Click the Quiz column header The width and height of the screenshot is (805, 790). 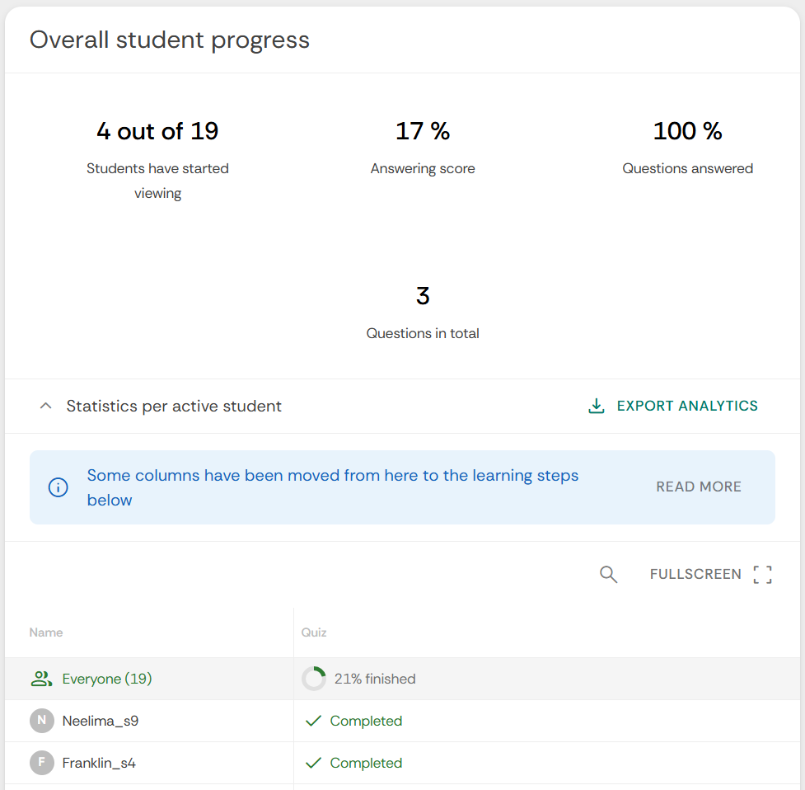314,632
